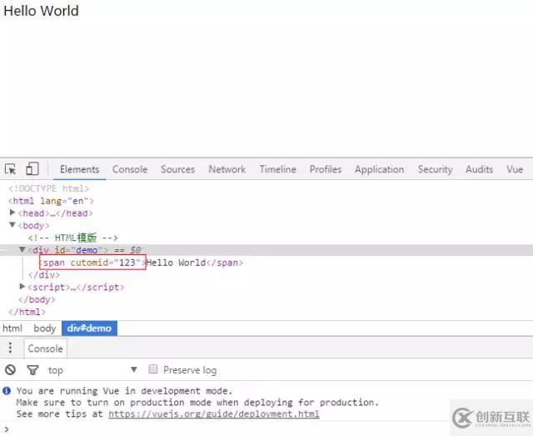The width and height of the screenshot is (533, 436).
Task: Switch to the Network tab
Action: (x=227, y=169)
